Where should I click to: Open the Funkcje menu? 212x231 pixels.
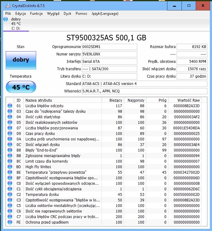coord(36,14)
